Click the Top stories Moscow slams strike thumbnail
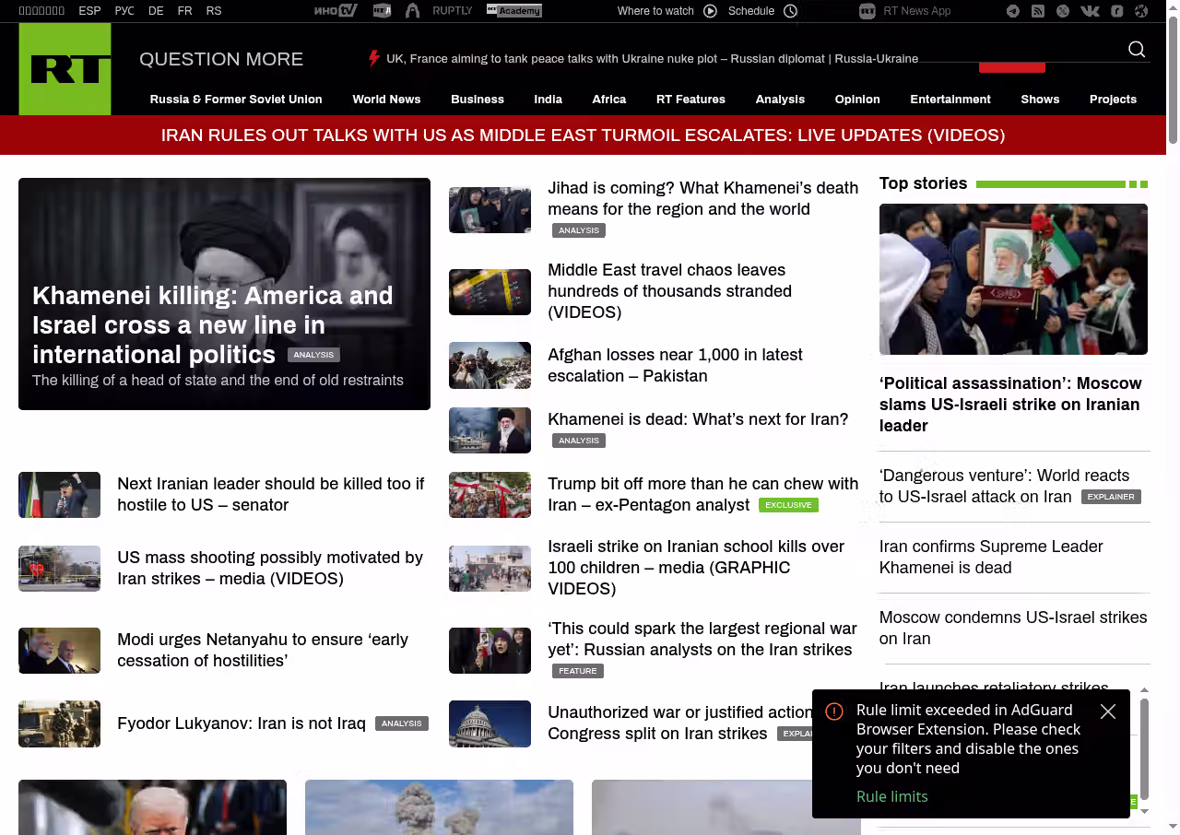 [1013, 279]
